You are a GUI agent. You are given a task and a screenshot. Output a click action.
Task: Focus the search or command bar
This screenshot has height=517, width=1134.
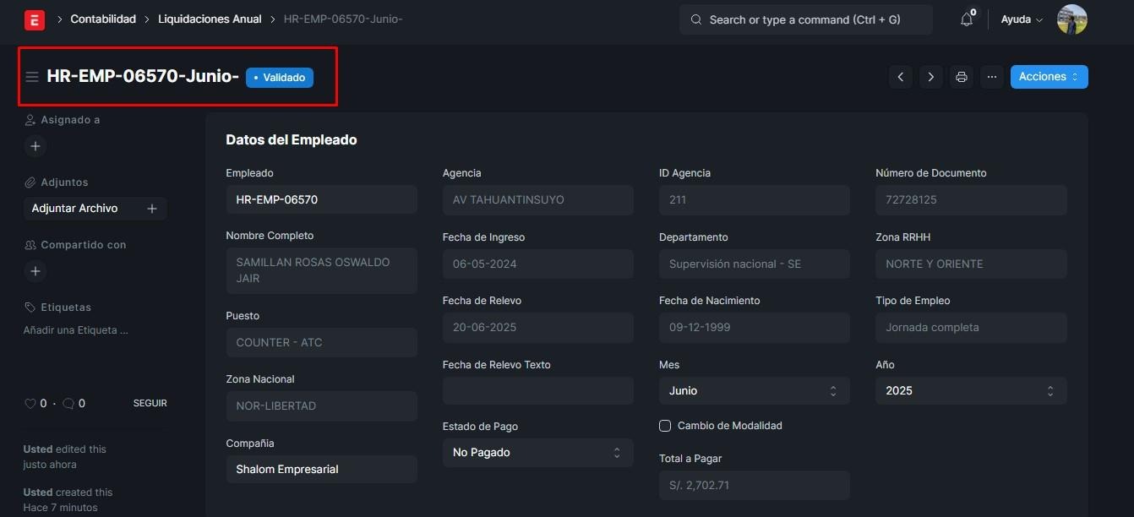pos(805,19)
